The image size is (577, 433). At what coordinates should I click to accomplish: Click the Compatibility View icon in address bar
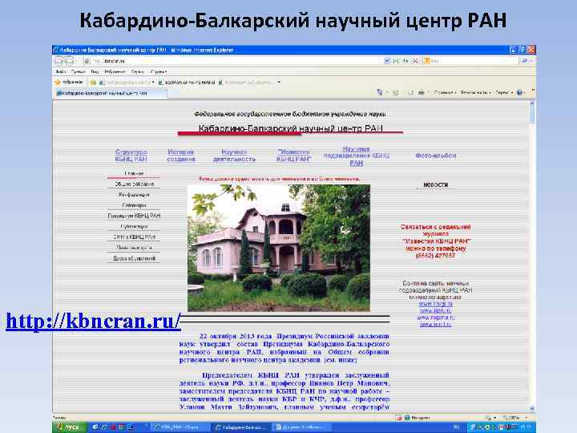coord(396,61)
